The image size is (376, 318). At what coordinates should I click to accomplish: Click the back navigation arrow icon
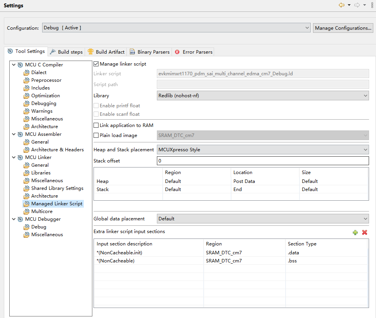[341, 5]
